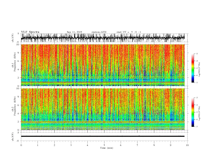Click the "8" tick on the time axis
Screen dimensions: 211x163
click(154, 145)
